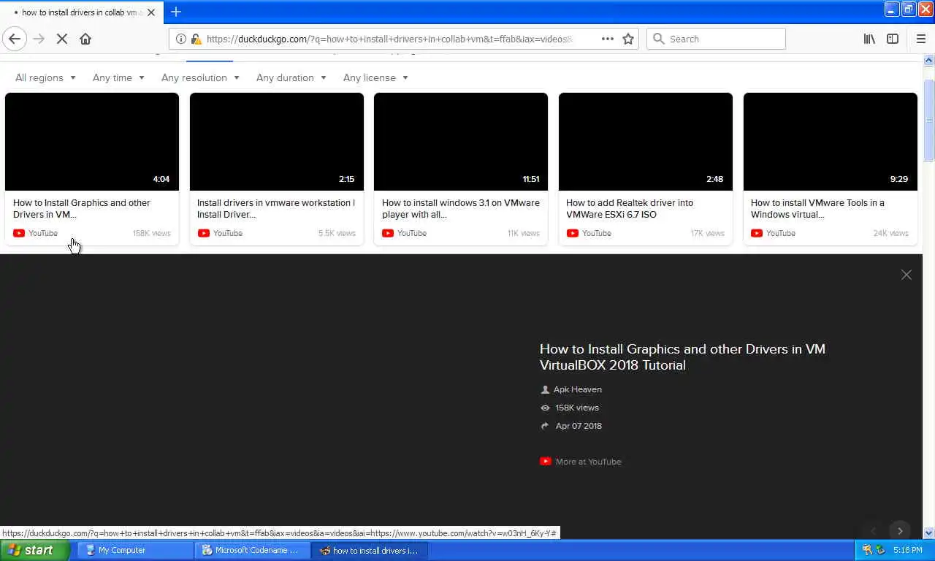
Task: Click the 5:18 PM taskbar clock
Action: tap(907, 550)
